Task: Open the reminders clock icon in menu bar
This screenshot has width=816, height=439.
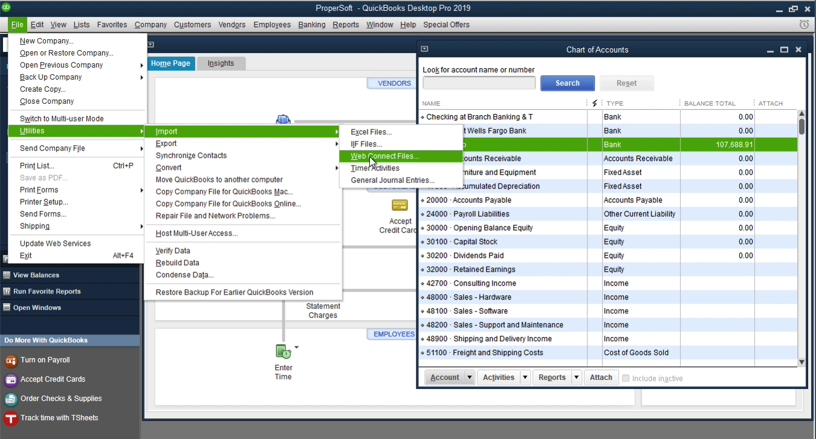Action: (x=804, y=25)
